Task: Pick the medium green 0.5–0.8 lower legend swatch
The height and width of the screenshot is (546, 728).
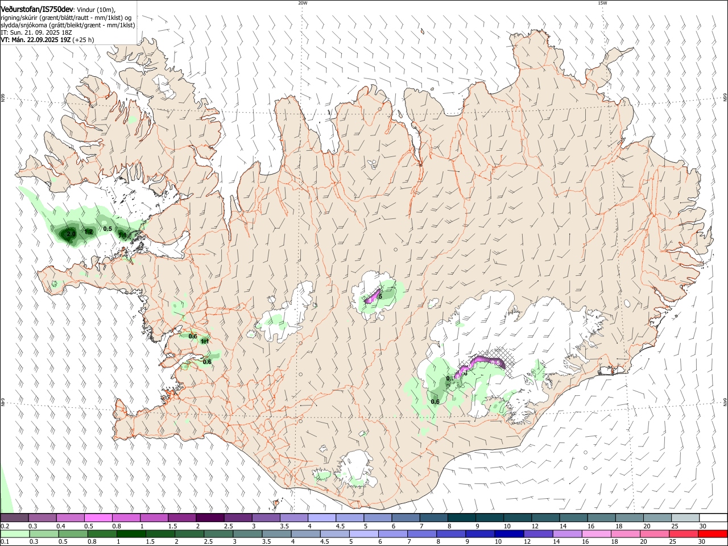Action: point(73,533)
